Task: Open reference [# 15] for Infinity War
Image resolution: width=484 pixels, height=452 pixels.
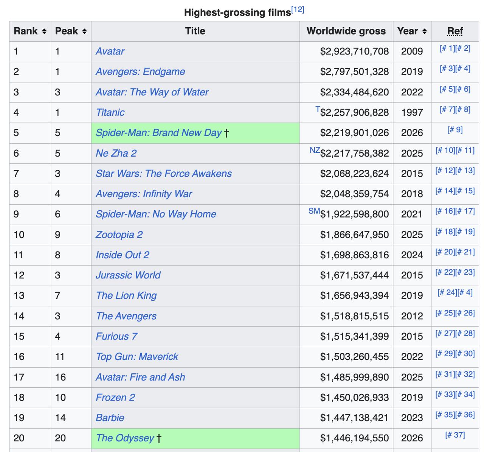Action: [x=465, y=191]
